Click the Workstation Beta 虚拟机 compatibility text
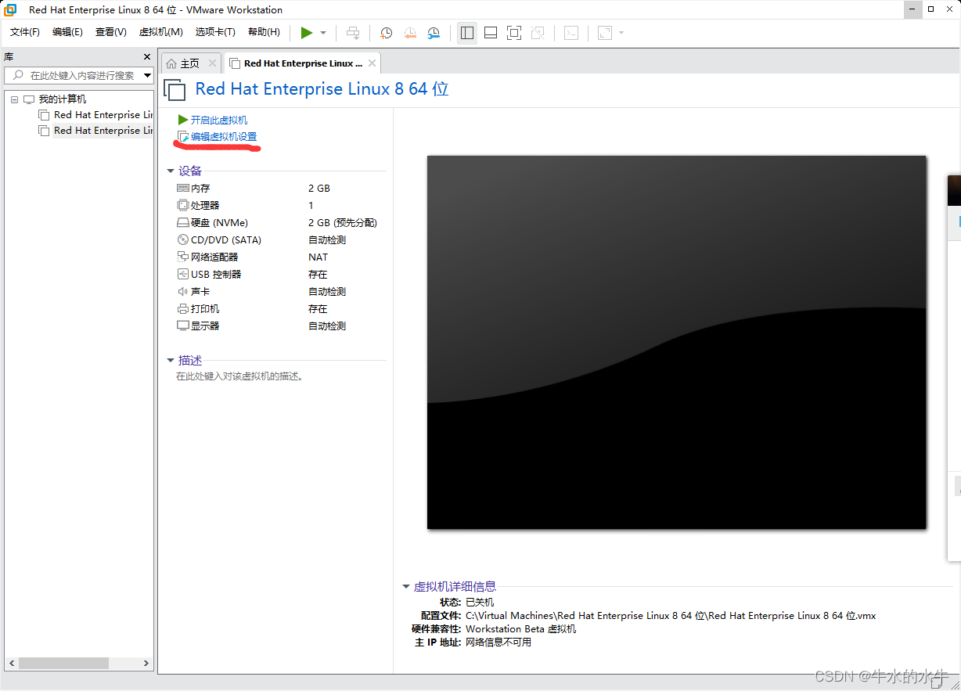 coord(520,629)
